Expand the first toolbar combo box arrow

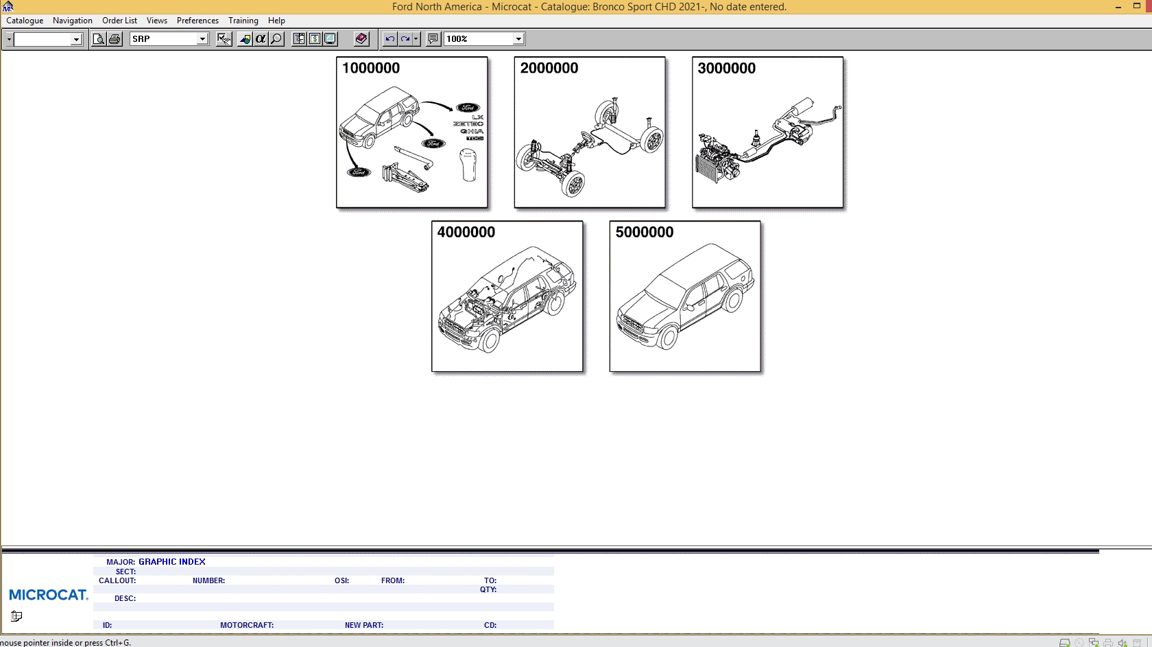point(76,40)
